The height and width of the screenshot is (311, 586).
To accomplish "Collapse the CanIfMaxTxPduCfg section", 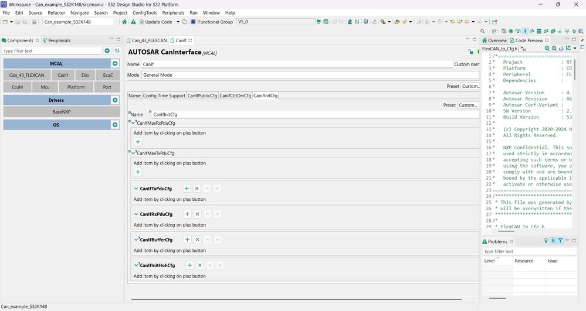I will tap(133, 153).
